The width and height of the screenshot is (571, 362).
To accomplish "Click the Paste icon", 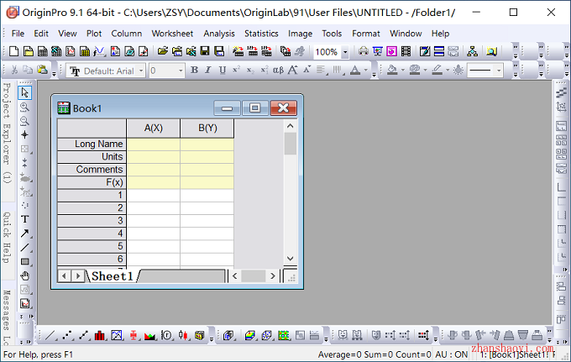I will (42, 70).
